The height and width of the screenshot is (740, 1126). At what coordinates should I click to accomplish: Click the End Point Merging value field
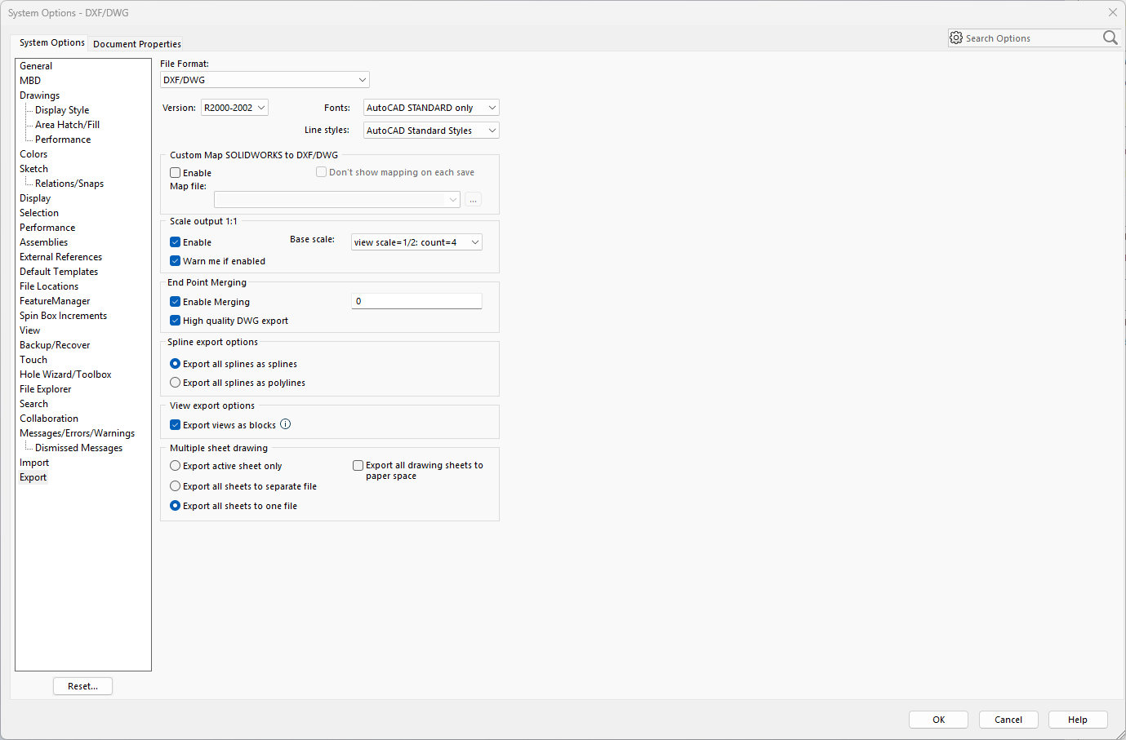[x=416, y=302]
